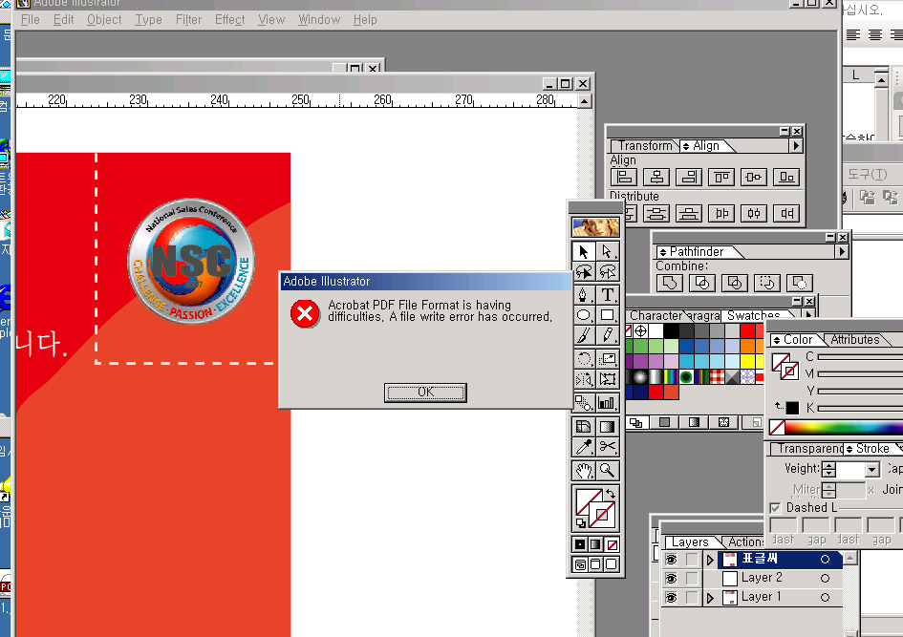
Task: Expand the Layer 1 disclosure triangle
Action: tap(710, 598)
